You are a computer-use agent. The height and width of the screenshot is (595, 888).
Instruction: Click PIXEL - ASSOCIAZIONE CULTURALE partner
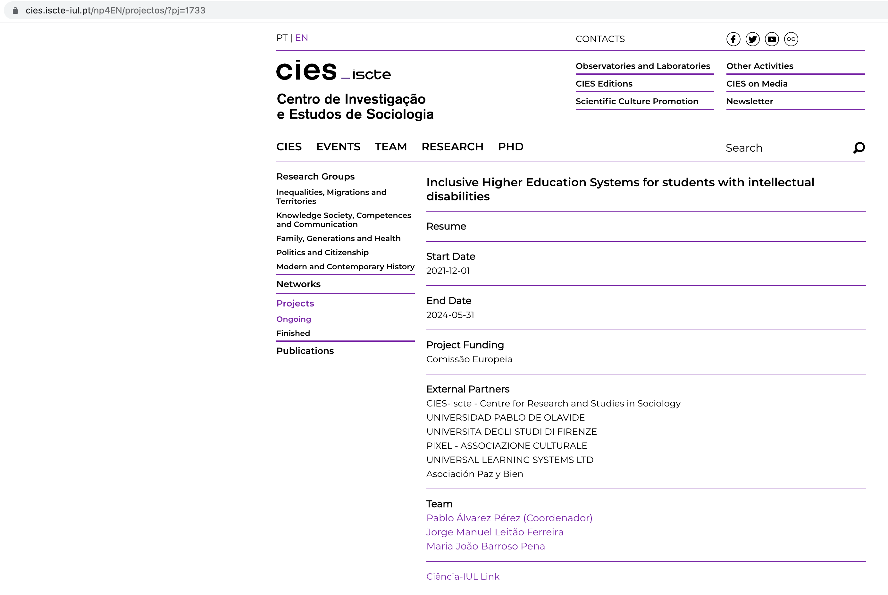click(507, 446)
